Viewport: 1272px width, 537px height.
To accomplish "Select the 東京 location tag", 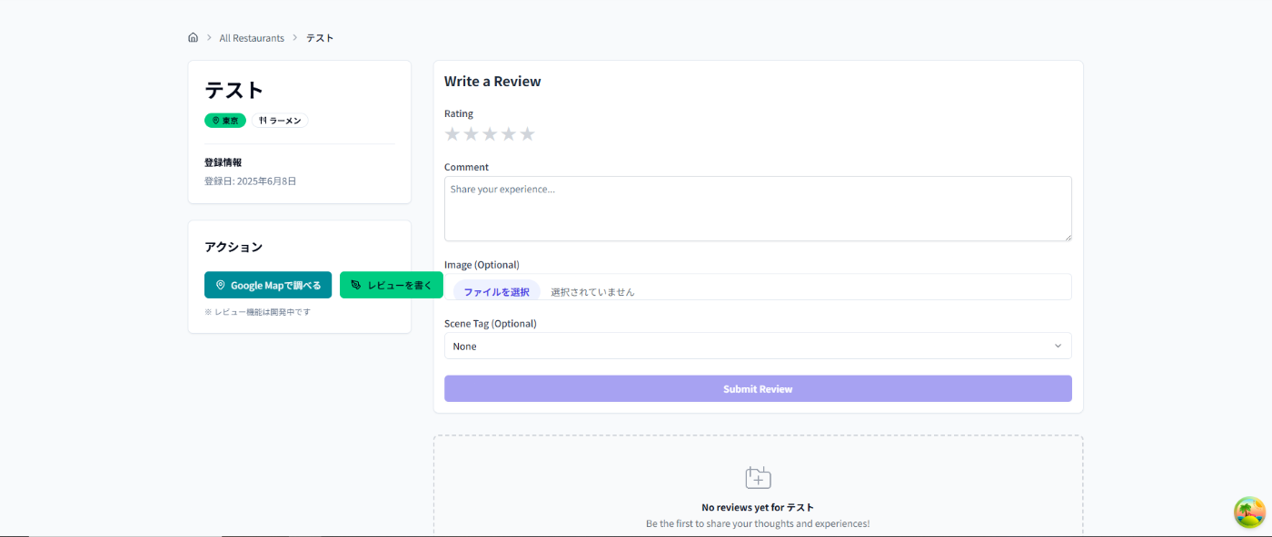I will (225, 121).
